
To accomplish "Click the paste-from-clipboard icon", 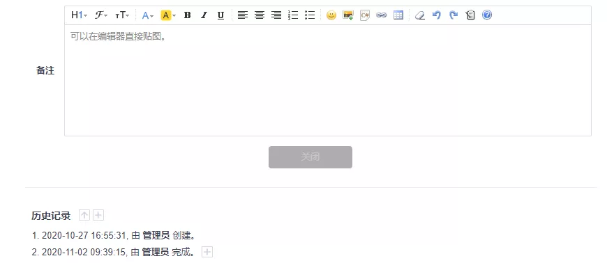I will coord(470,15).
